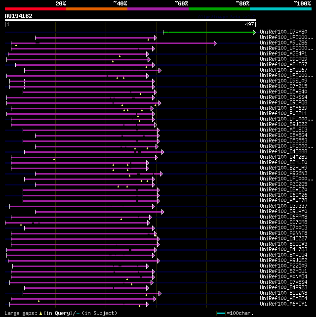
Task: Click the cyan ~100% identity color segment
Action: point(280,9)
